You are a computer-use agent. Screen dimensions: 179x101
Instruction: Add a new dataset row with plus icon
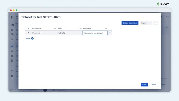[32, 38]
